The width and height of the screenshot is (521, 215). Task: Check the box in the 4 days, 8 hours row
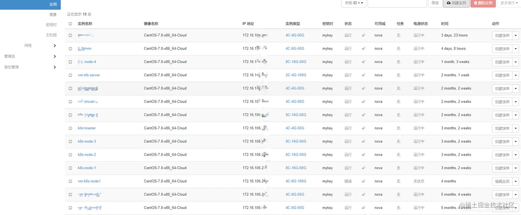point(70,49)
